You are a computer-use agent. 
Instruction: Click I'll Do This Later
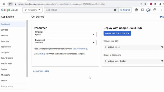[41, 71]
